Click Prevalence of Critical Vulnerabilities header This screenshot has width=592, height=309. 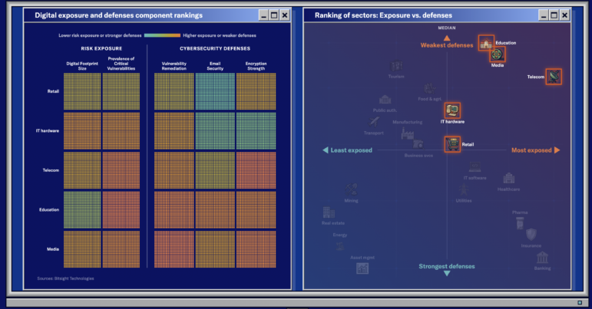[x=121, y=64]
